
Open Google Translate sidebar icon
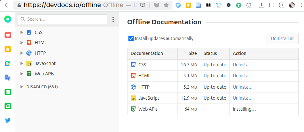8,78
